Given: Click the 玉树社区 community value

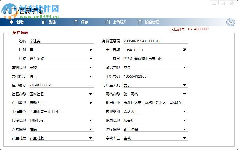Looking at the screenshot, I should [37, 94].
